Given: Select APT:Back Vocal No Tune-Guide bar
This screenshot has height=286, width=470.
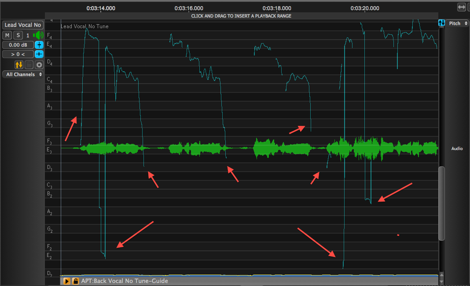Looking at the screenshot, I should pyautogui.click(x=220, y=281).
